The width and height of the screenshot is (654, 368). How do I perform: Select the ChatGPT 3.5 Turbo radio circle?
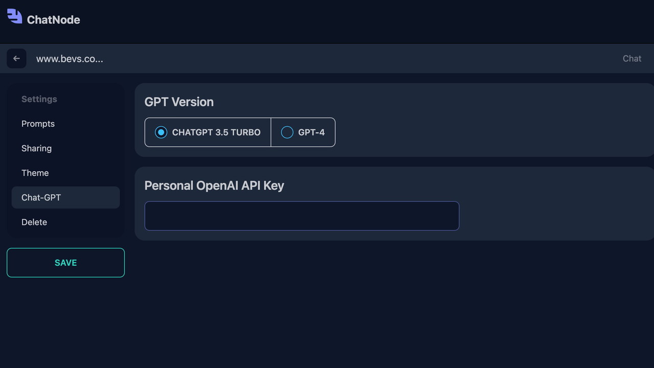pos(161,132)
